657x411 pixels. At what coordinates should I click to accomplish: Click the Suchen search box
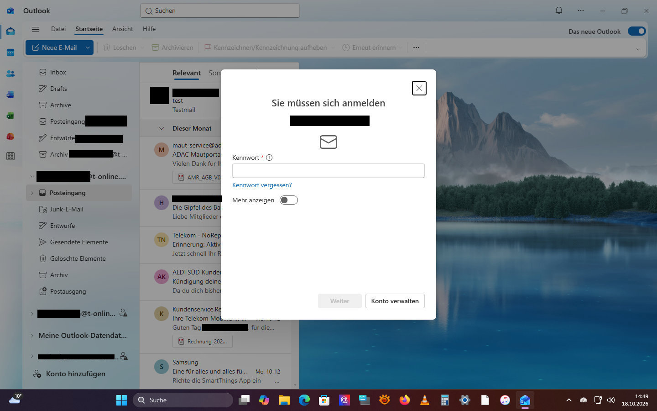(220, 11)
